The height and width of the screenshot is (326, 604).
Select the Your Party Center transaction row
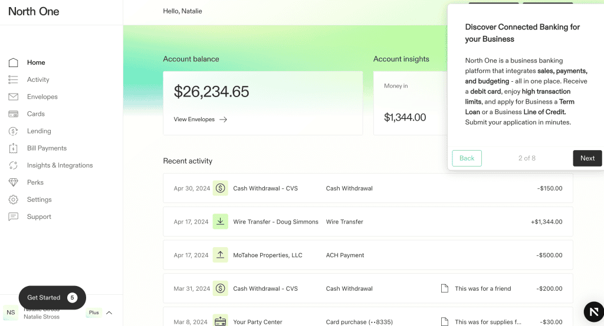[368, 317]
